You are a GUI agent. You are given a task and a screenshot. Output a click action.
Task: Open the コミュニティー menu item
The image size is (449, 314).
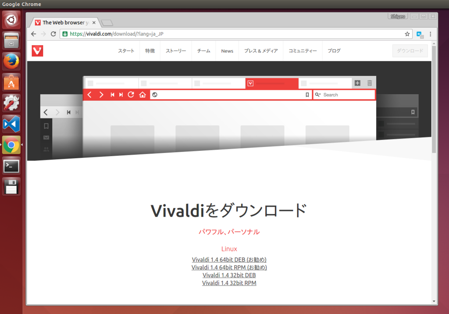click(x=303, y=51)
